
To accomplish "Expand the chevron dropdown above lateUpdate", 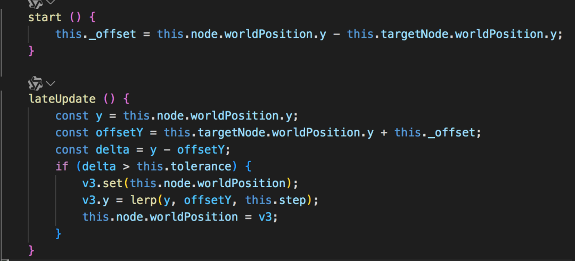I will pyautogui.click(x=51, y=84).
